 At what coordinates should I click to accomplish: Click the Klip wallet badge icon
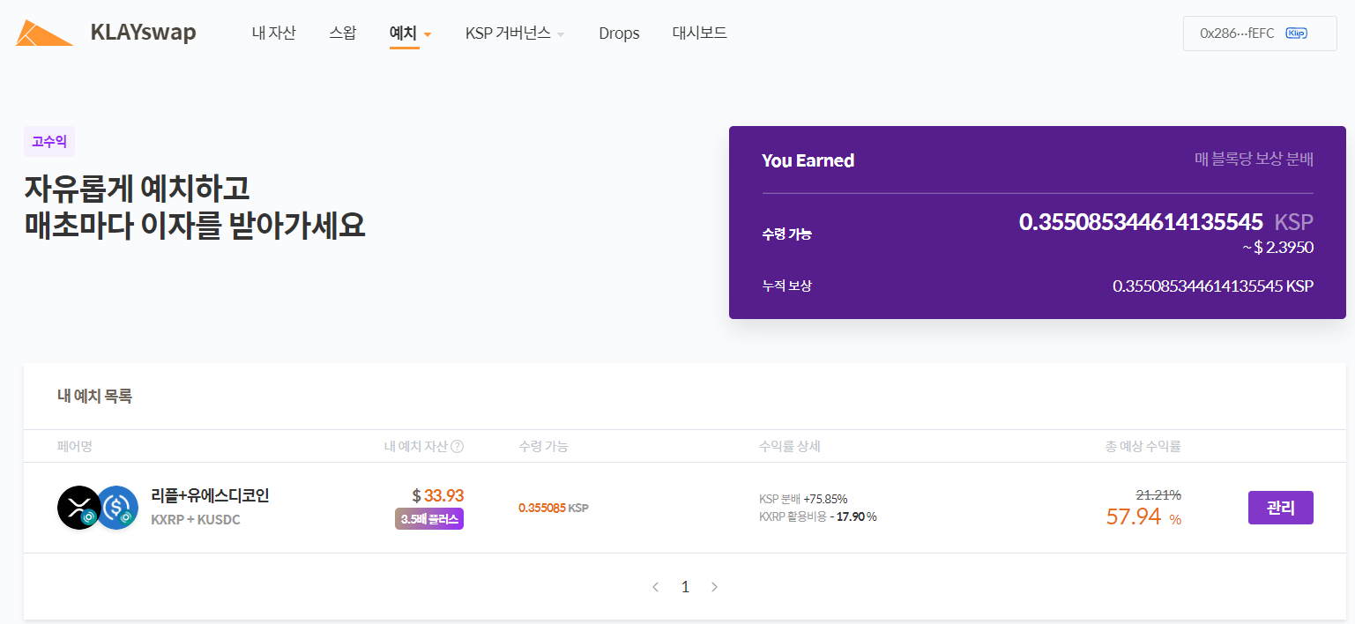coord(1296,33)
